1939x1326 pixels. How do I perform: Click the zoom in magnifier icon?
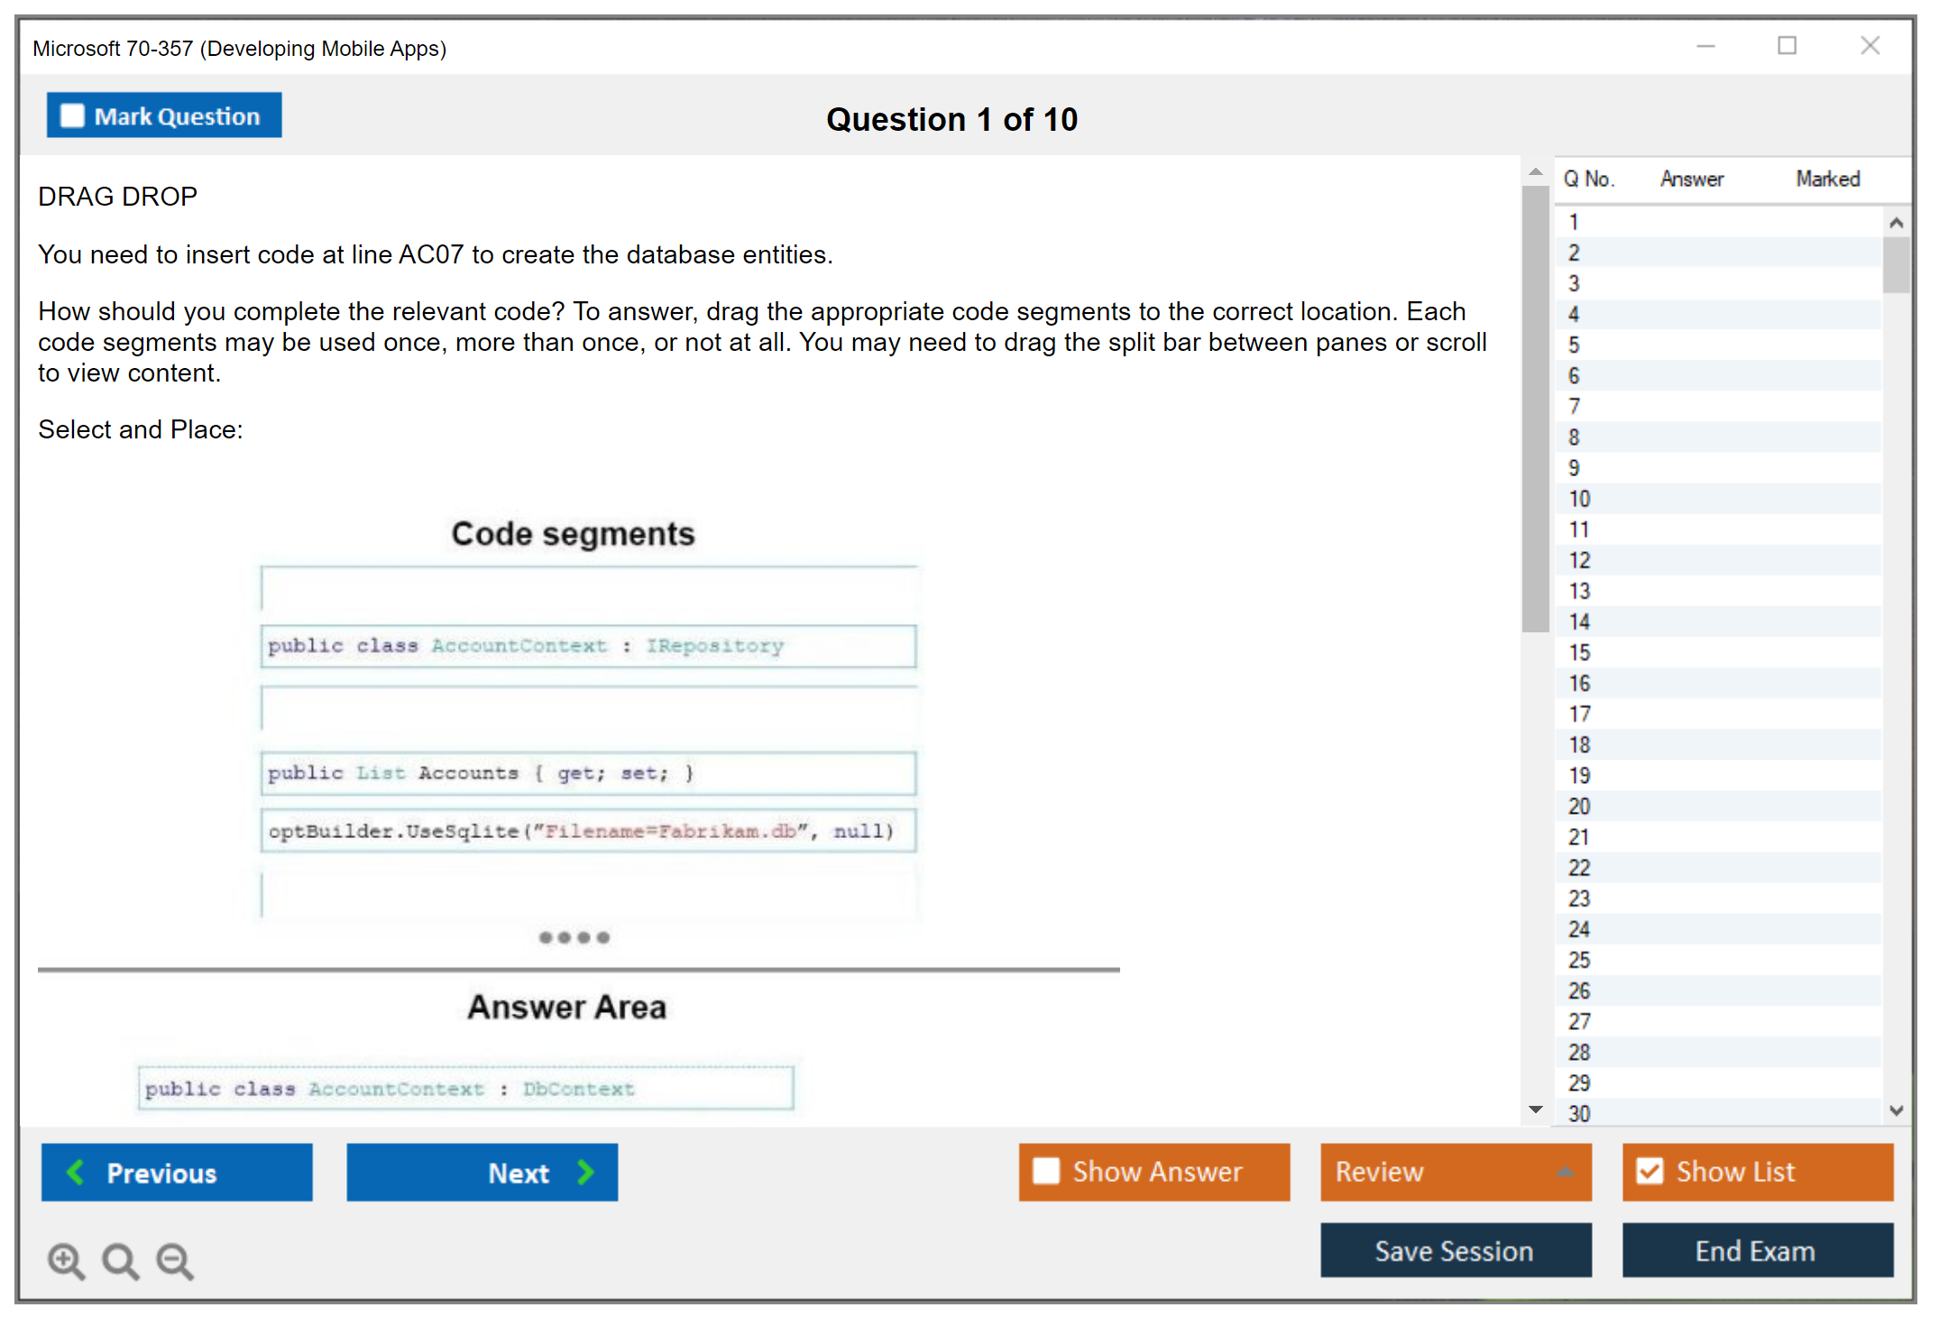pyautogui.click(x=66, y=1260)
